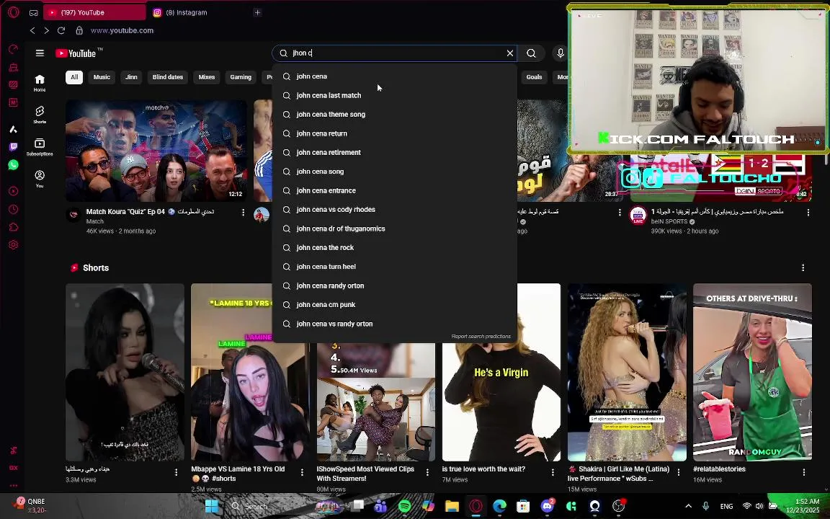Open the beIN SPORTS channel link
This screenshot has width=830, height=519.
(x=669, y=221)
